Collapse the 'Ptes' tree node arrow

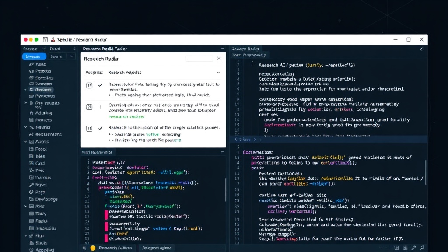click(25, 206)
